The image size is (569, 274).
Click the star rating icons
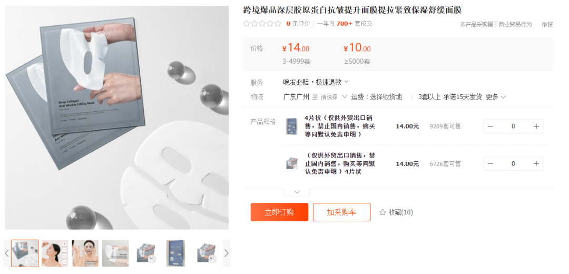coord(262,24)
